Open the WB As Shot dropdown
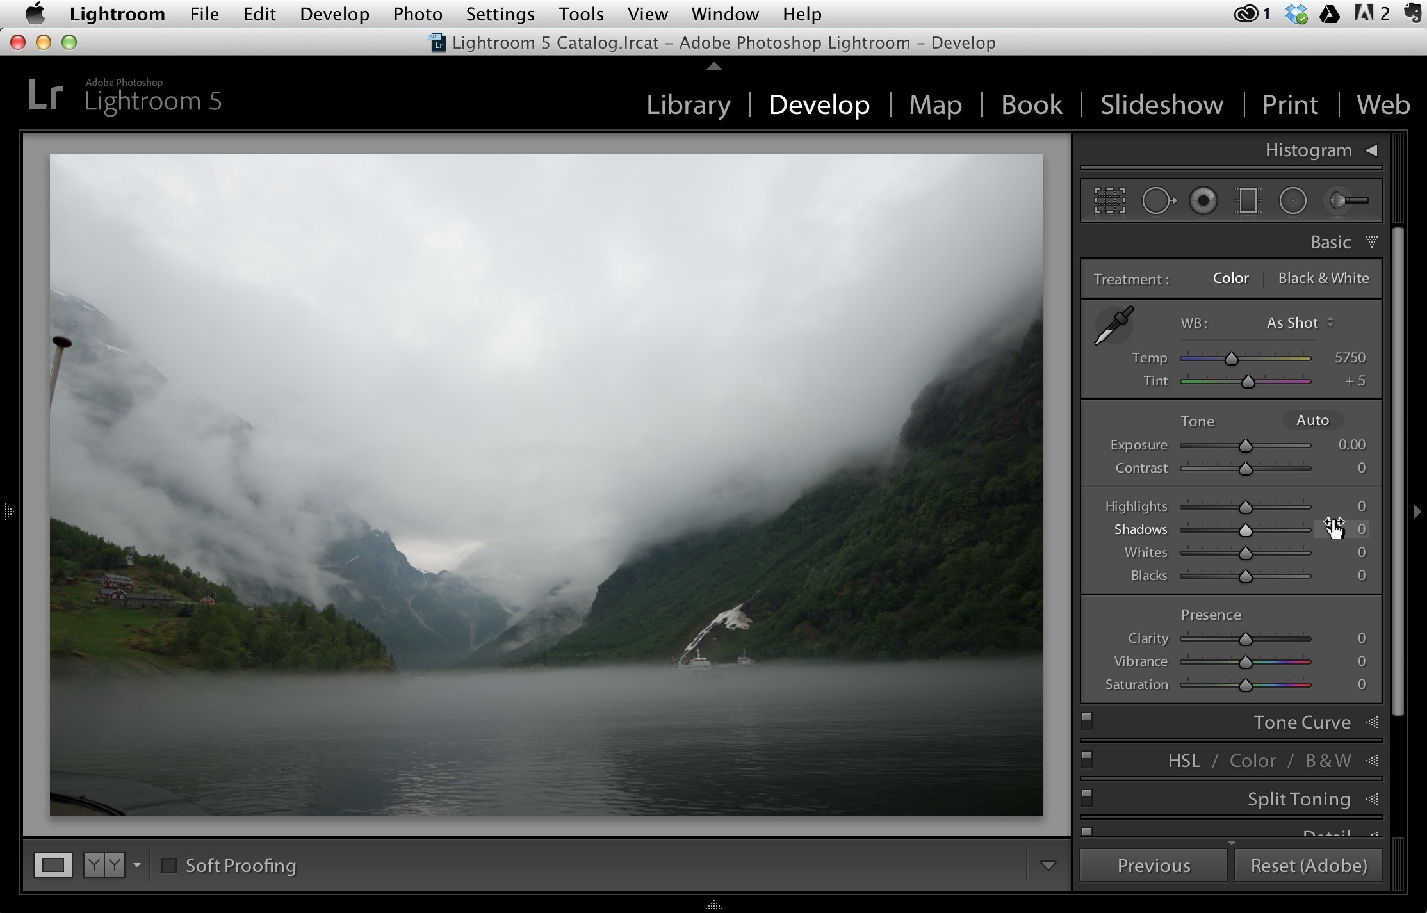Viewport: 1427px width, 913px height. coord(1300,323)
